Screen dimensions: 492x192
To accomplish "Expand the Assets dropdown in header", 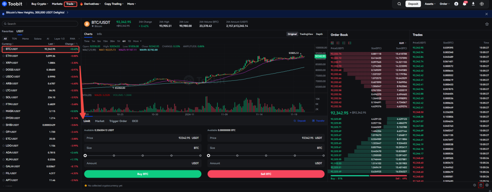I will tap(431, 4).
